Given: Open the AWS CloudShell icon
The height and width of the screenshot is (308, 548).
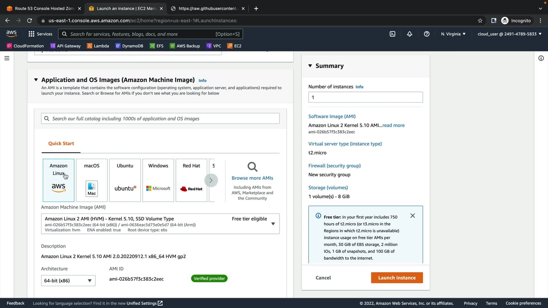Looking at the screenshot, I should [x=392, y=34].
